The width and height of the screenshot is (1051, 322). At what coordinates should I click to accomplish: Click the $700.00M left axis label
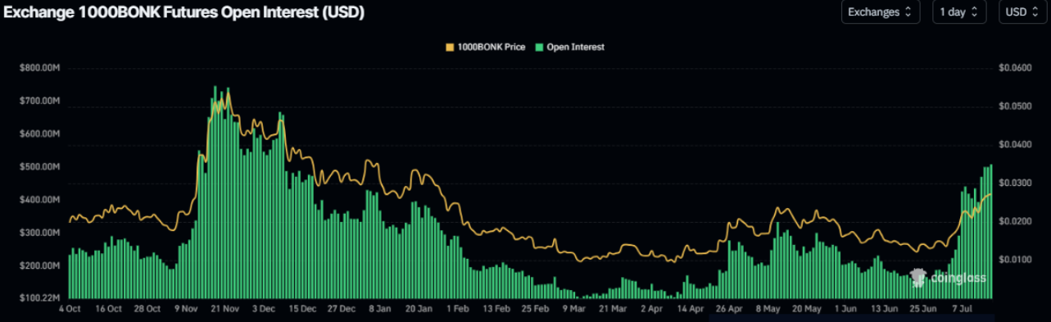[x=39, y=101]
